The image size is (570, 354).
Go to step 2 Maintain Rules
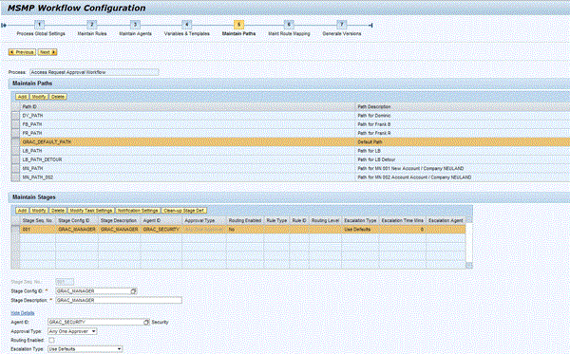point(91,25)
